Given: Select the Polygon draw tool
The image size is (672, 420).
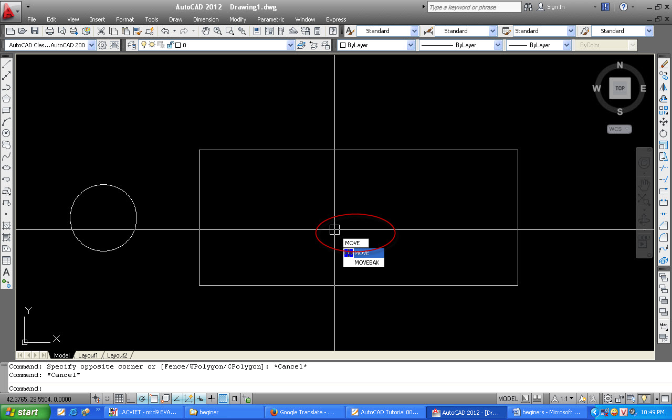Looking at the screenshot, I should [6, 99].
